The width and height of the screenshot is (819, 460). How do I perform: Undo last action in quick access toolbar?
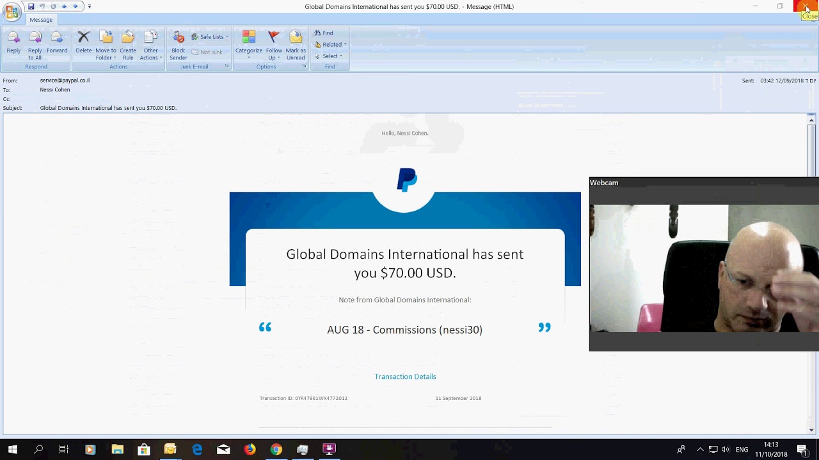click(x=42, y=6)
